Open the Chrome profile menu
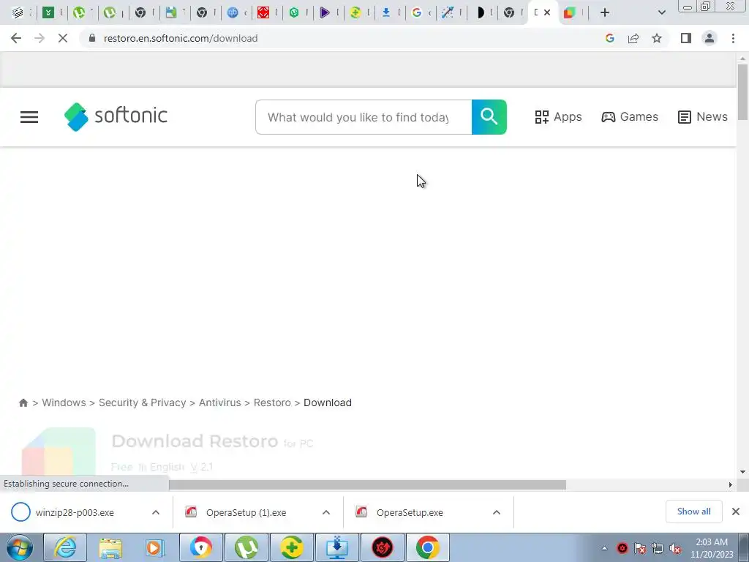This screenshot has width=749, height=562. [710, 38]
